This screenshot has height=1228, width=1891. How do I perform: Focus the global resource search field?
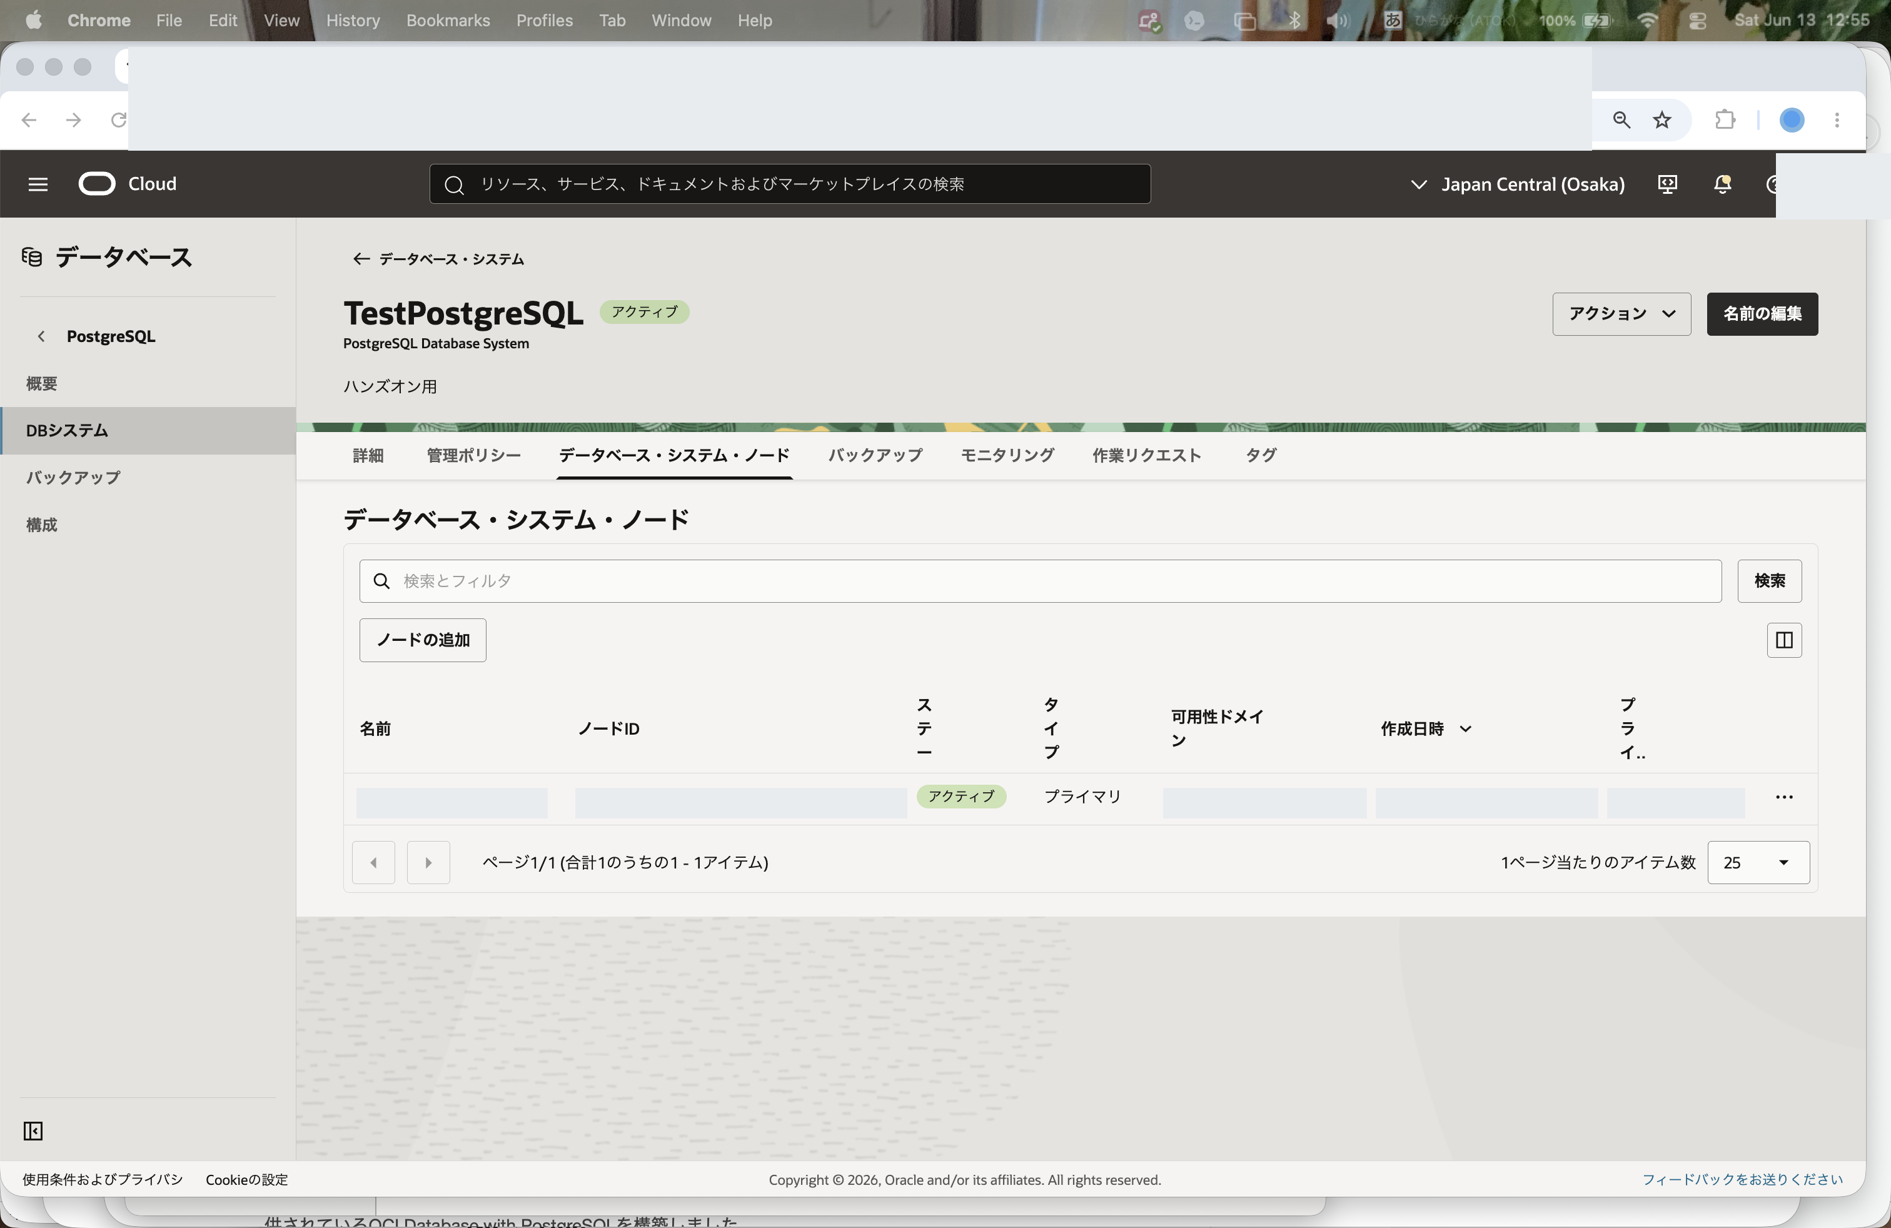tap(790, 184)
